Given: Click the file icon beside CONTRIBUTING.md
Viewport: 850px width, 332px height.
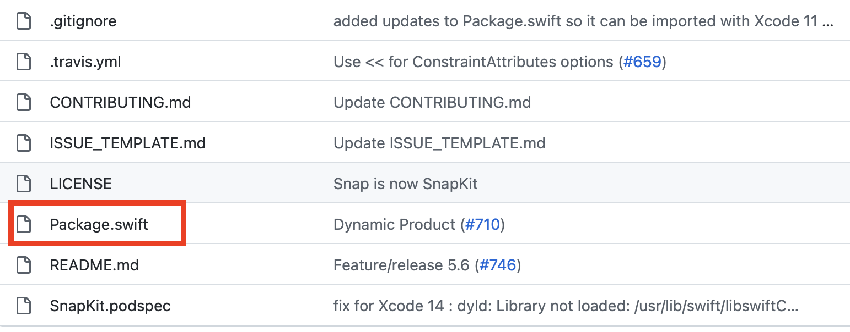Looking at the screenshot, I should tap(23, 103).
